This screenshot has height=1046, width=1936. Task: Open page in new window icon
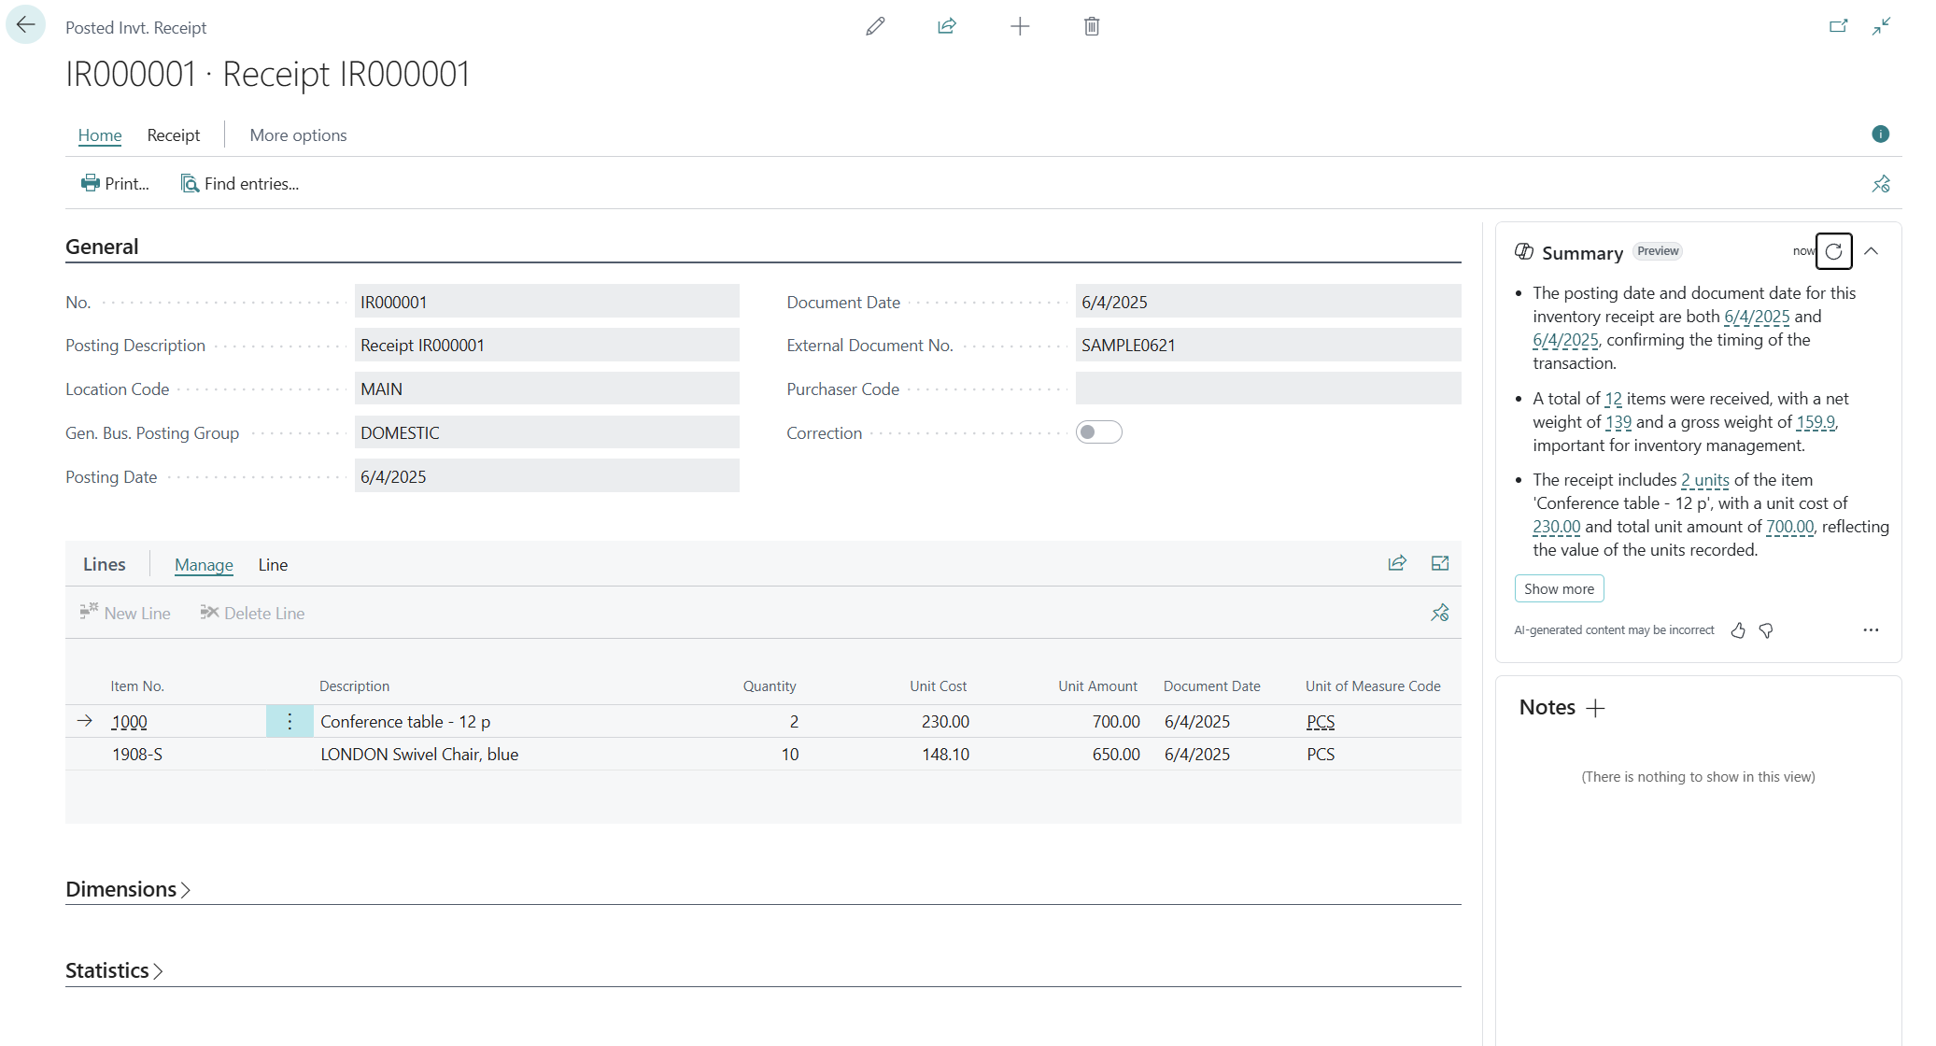(1838, 26)
